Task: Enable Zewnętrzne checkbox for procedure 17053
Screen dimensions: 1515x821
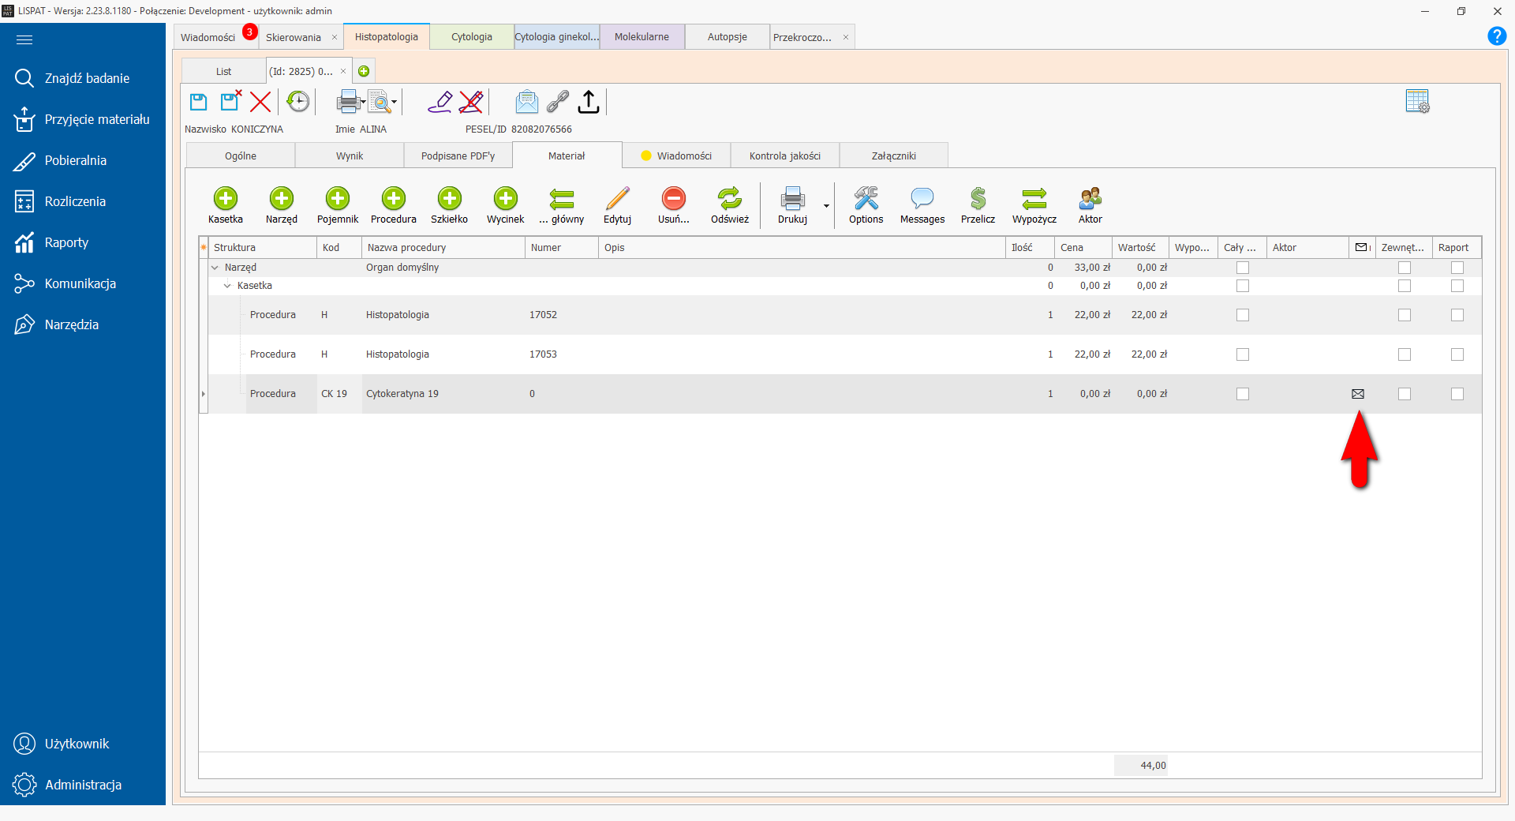Action: [x=1404, y=354]
